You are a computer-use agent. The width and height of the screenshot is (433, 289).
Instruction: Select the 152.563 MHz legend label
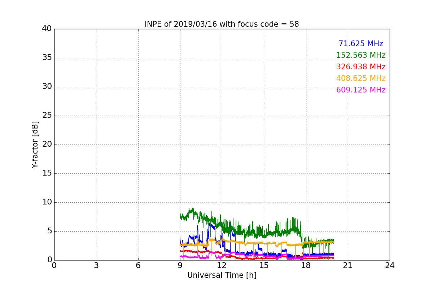(x=361, y=55)
